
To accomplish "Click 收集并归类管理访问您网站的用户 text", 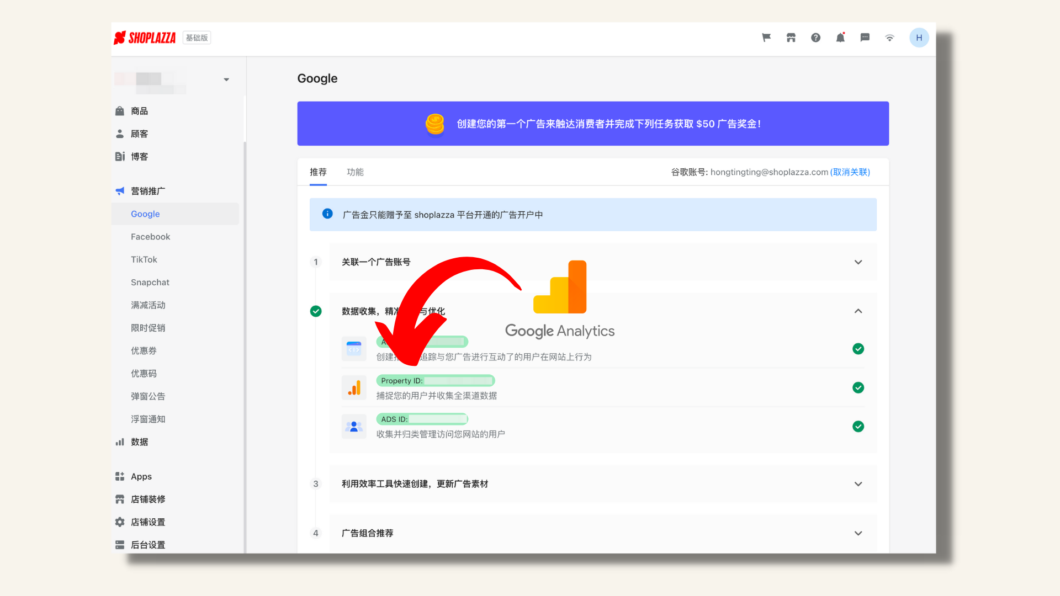I will click(x=441, y=434).
